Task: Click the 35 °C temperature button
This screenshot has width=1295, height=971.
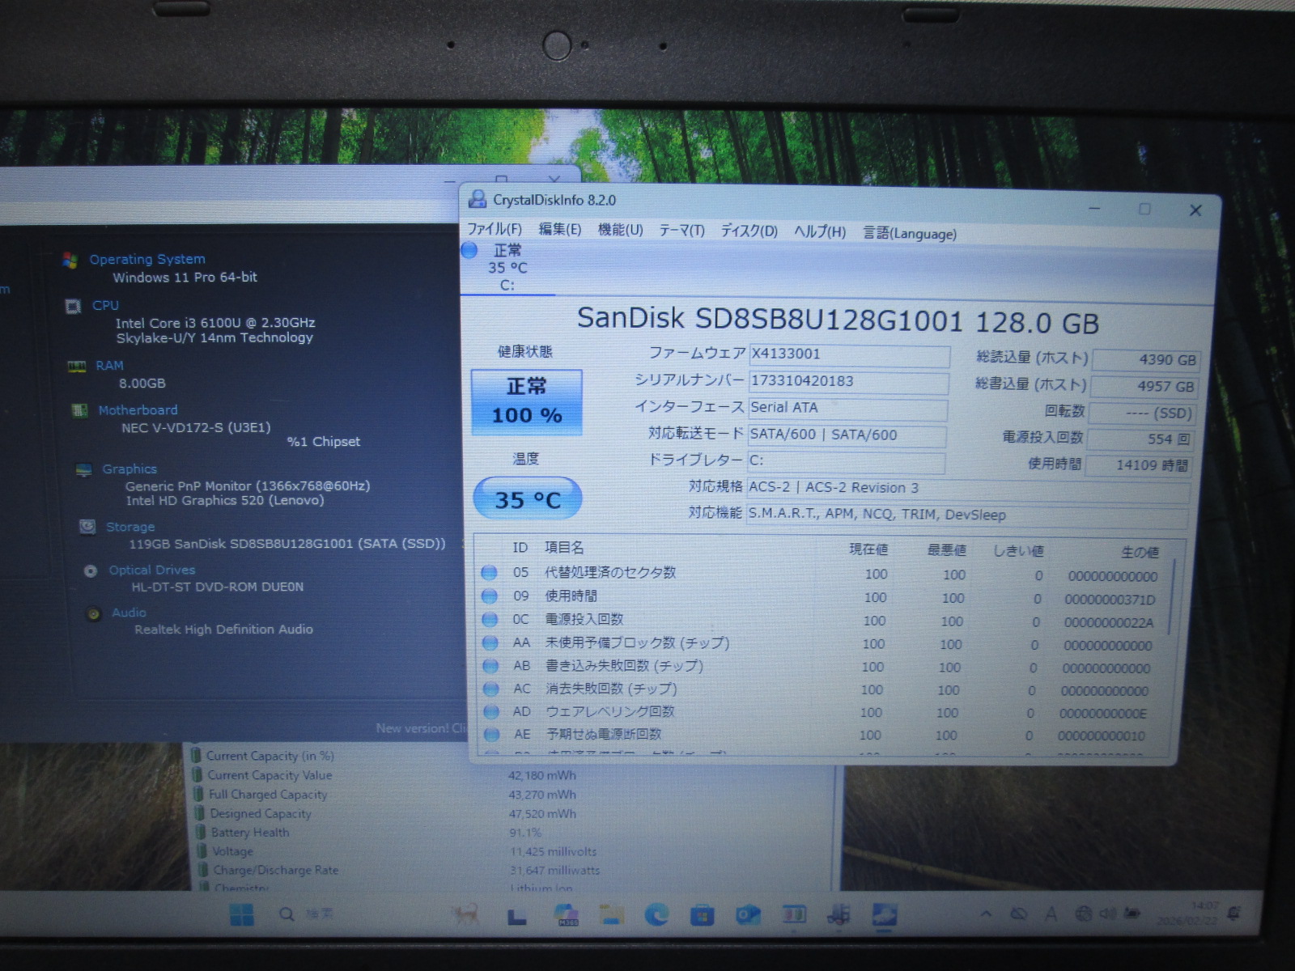Action: click(x=527, y=499)
